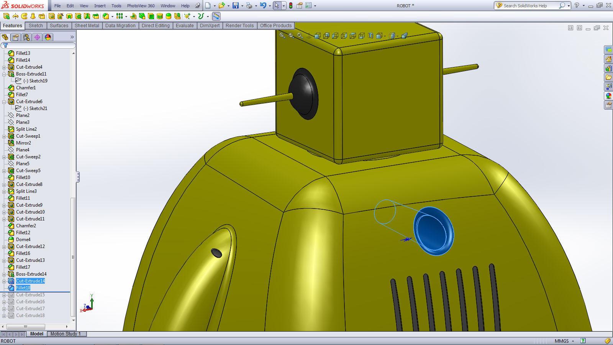Image resolution: width=613 pixels, height=345 pixels.
Task: Click the Save floppy disk icon
Action: 236,5
